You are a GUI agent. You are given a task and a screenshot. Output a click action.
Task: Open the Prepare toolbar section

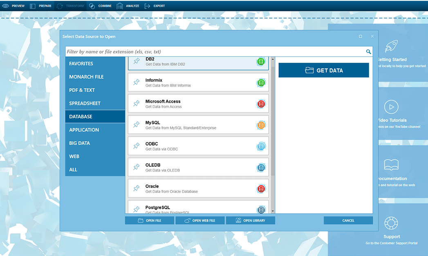click(x=40, y=6)
